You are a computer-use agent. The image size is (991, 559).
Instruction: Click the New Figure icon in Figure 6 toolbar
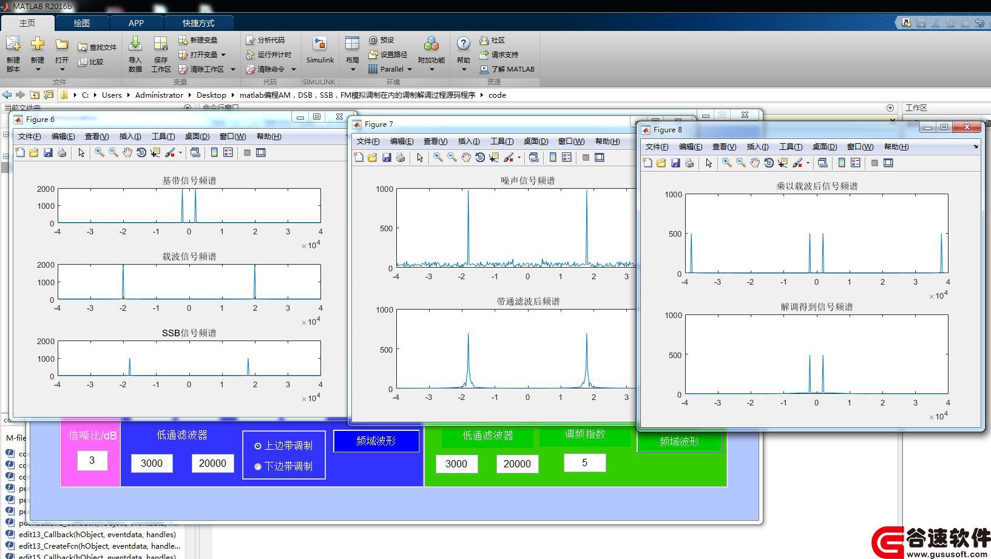tap(20, 152)
